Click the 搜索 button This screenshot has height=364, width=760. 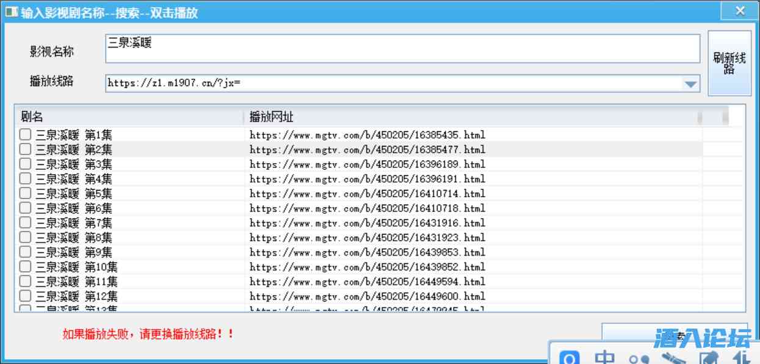point(635,333)
